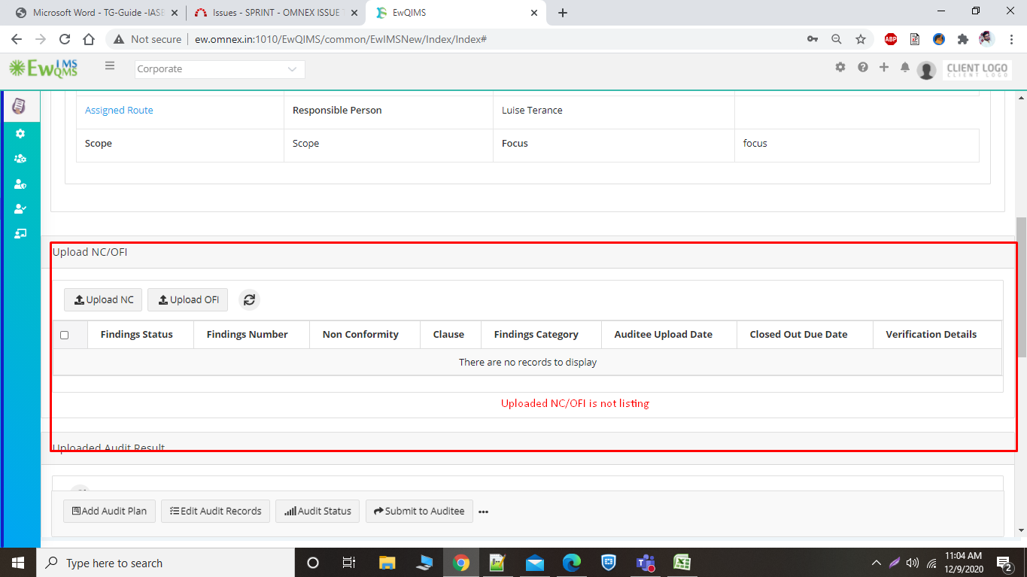Click the browser address bar URL
The image size is (1027, 577).
[341, 39]
